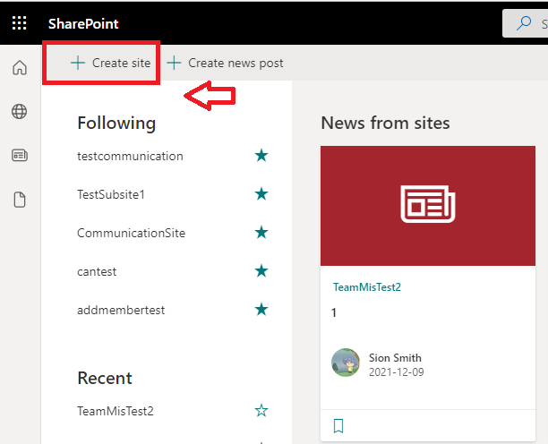Open TeamMisTest2 link in news card
The image size is (548, 444).
click(367, 287)
